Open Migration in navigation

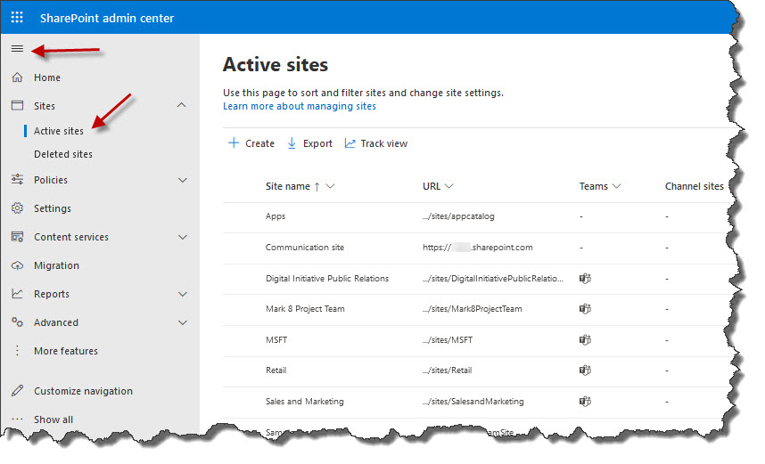pos(56,265)
